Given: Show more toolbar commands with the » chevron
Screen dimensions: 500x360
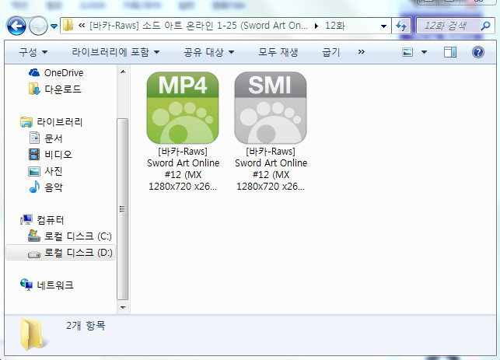Looking at the screenshot, I should 361,51.
